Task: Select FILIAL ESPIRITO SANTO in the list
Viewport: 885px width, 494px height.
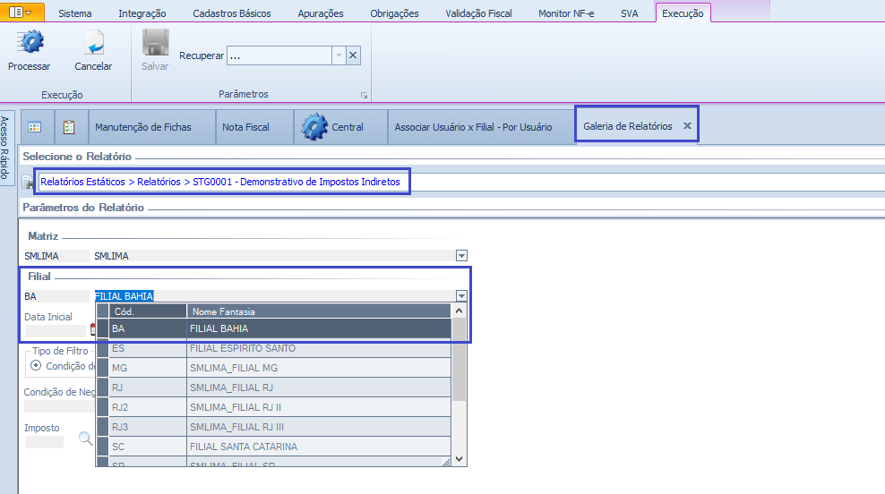Action: pos(242,348)
